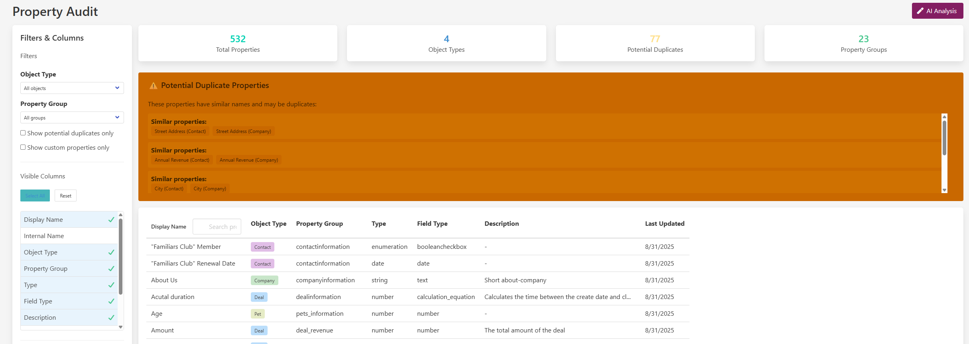
Task: Click the Annual Revenue (Company) tag
Action: click(249, 160)
